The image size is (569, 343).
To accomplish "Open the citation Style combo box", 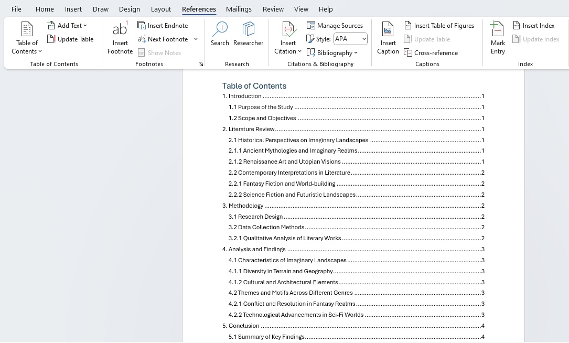I will click(350, 39).
